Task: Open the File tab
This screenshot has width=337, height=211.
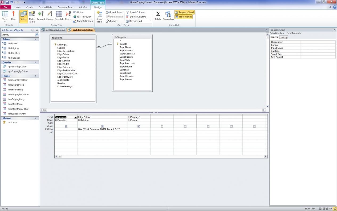Action: 6,7
